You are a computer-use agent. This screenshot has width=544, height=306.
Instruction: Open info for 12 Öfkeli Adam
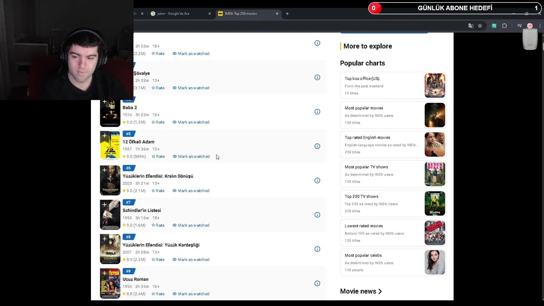(317, 146)
